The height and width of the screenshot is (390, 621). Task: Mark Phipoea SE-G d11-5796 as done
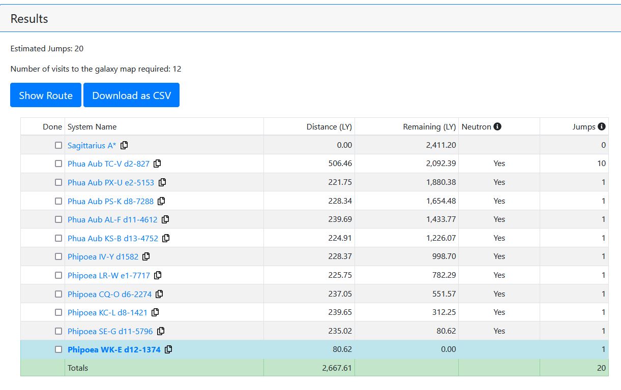click(58, 331)
